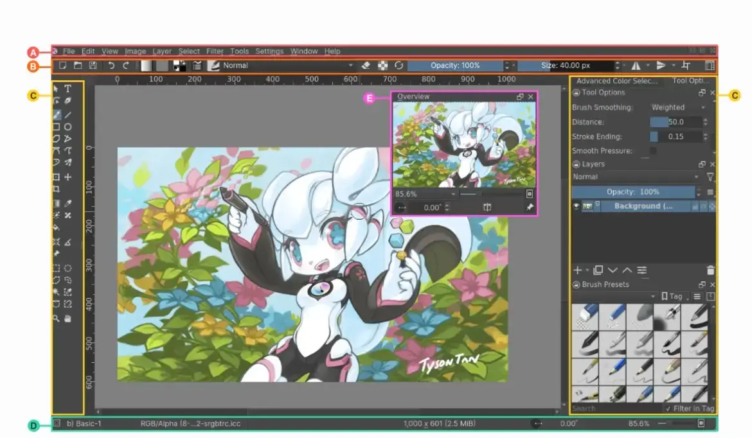Delete layer using the trash icon
This screenshot has width=752, height=438.
click(710, 270)
